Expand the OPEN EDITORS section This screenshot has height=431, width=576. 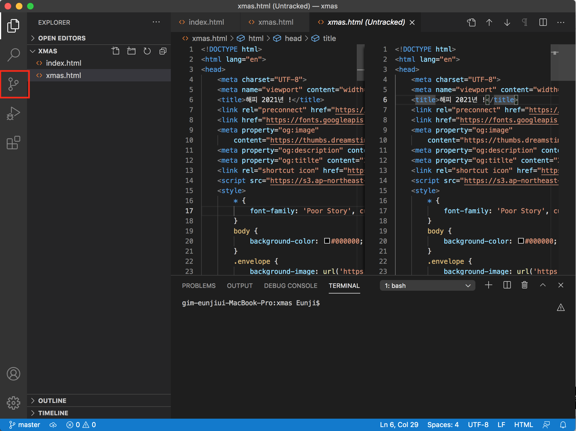pos(62,38)
